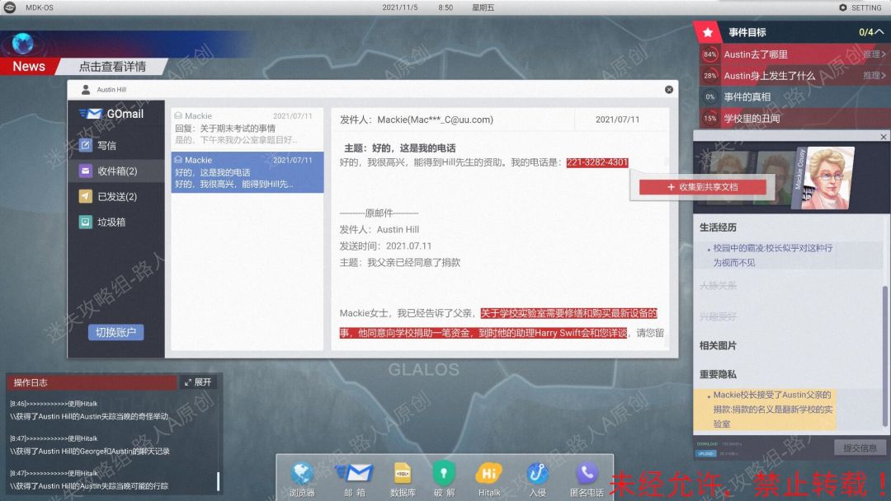Click the 0/4 objectives counter
The width and height of the screenshot is (891, 501).
pyautogui.click(x=865, y=32)
